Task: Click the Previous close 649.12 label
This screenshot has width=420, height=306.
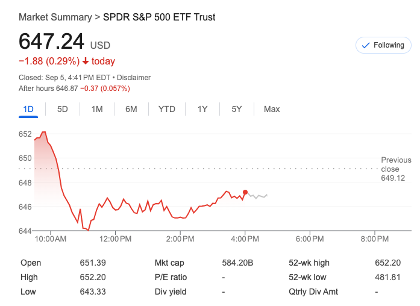Action: point(396,169)
